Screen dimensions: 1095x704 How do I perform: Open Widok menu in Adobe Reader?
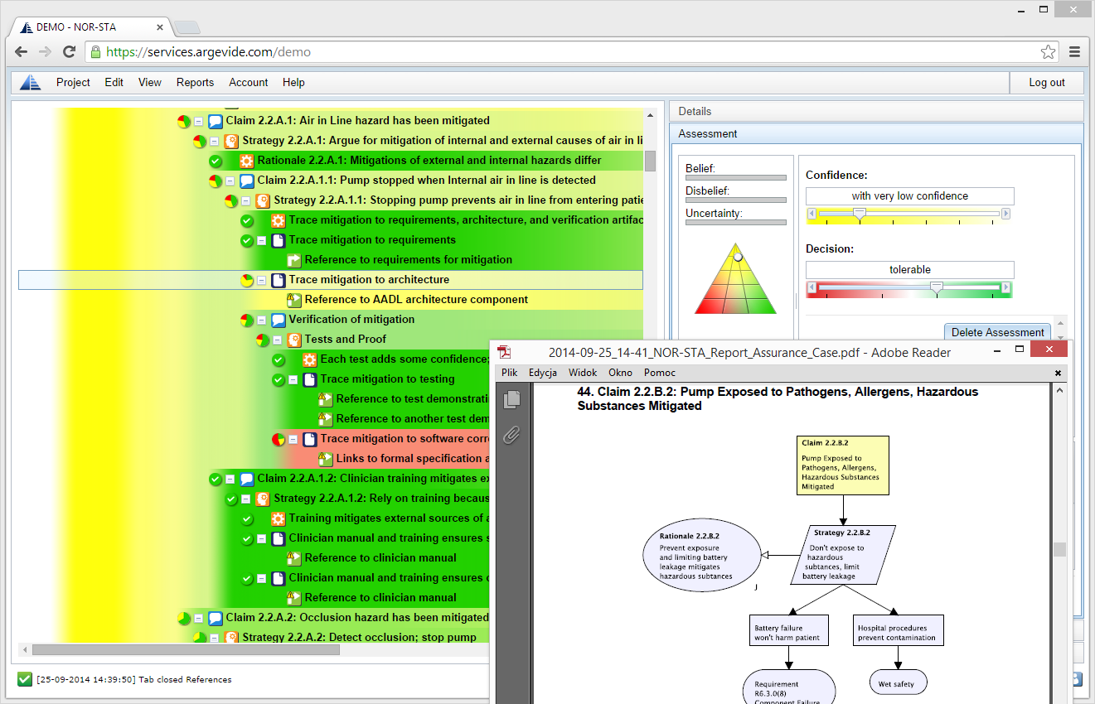583,373
